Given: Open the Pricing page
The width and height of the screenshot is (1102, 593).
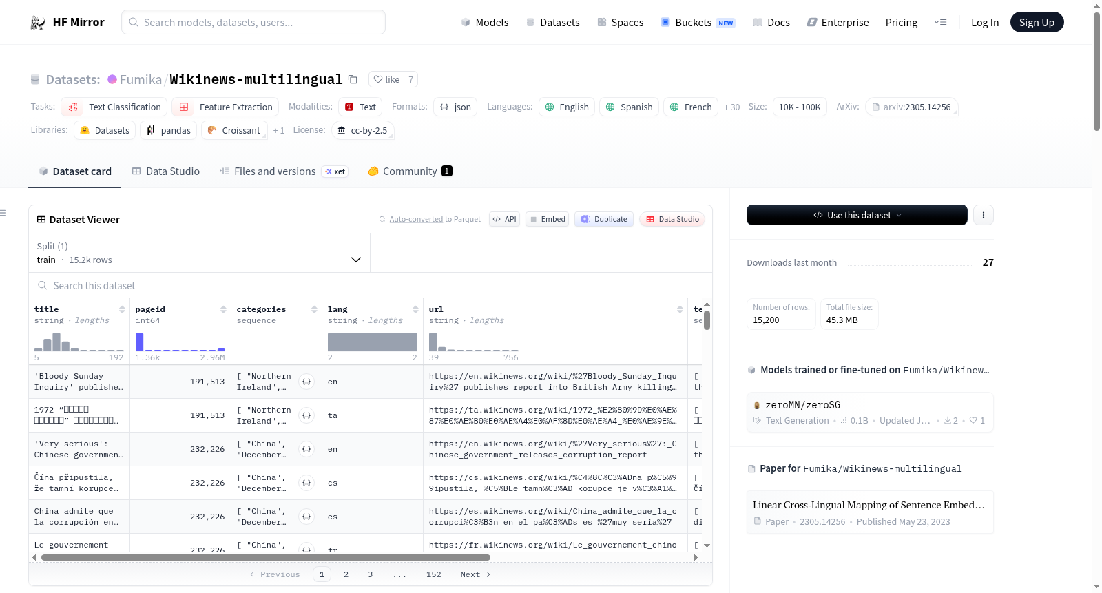Looking at the screenshot, I should (x=902, y=23).
